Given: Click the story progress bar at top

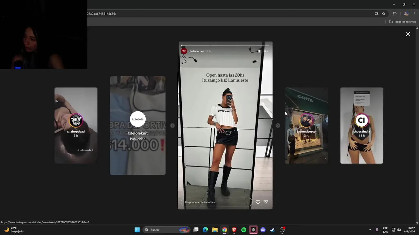Looking at the screenshot, I should 225,45.
